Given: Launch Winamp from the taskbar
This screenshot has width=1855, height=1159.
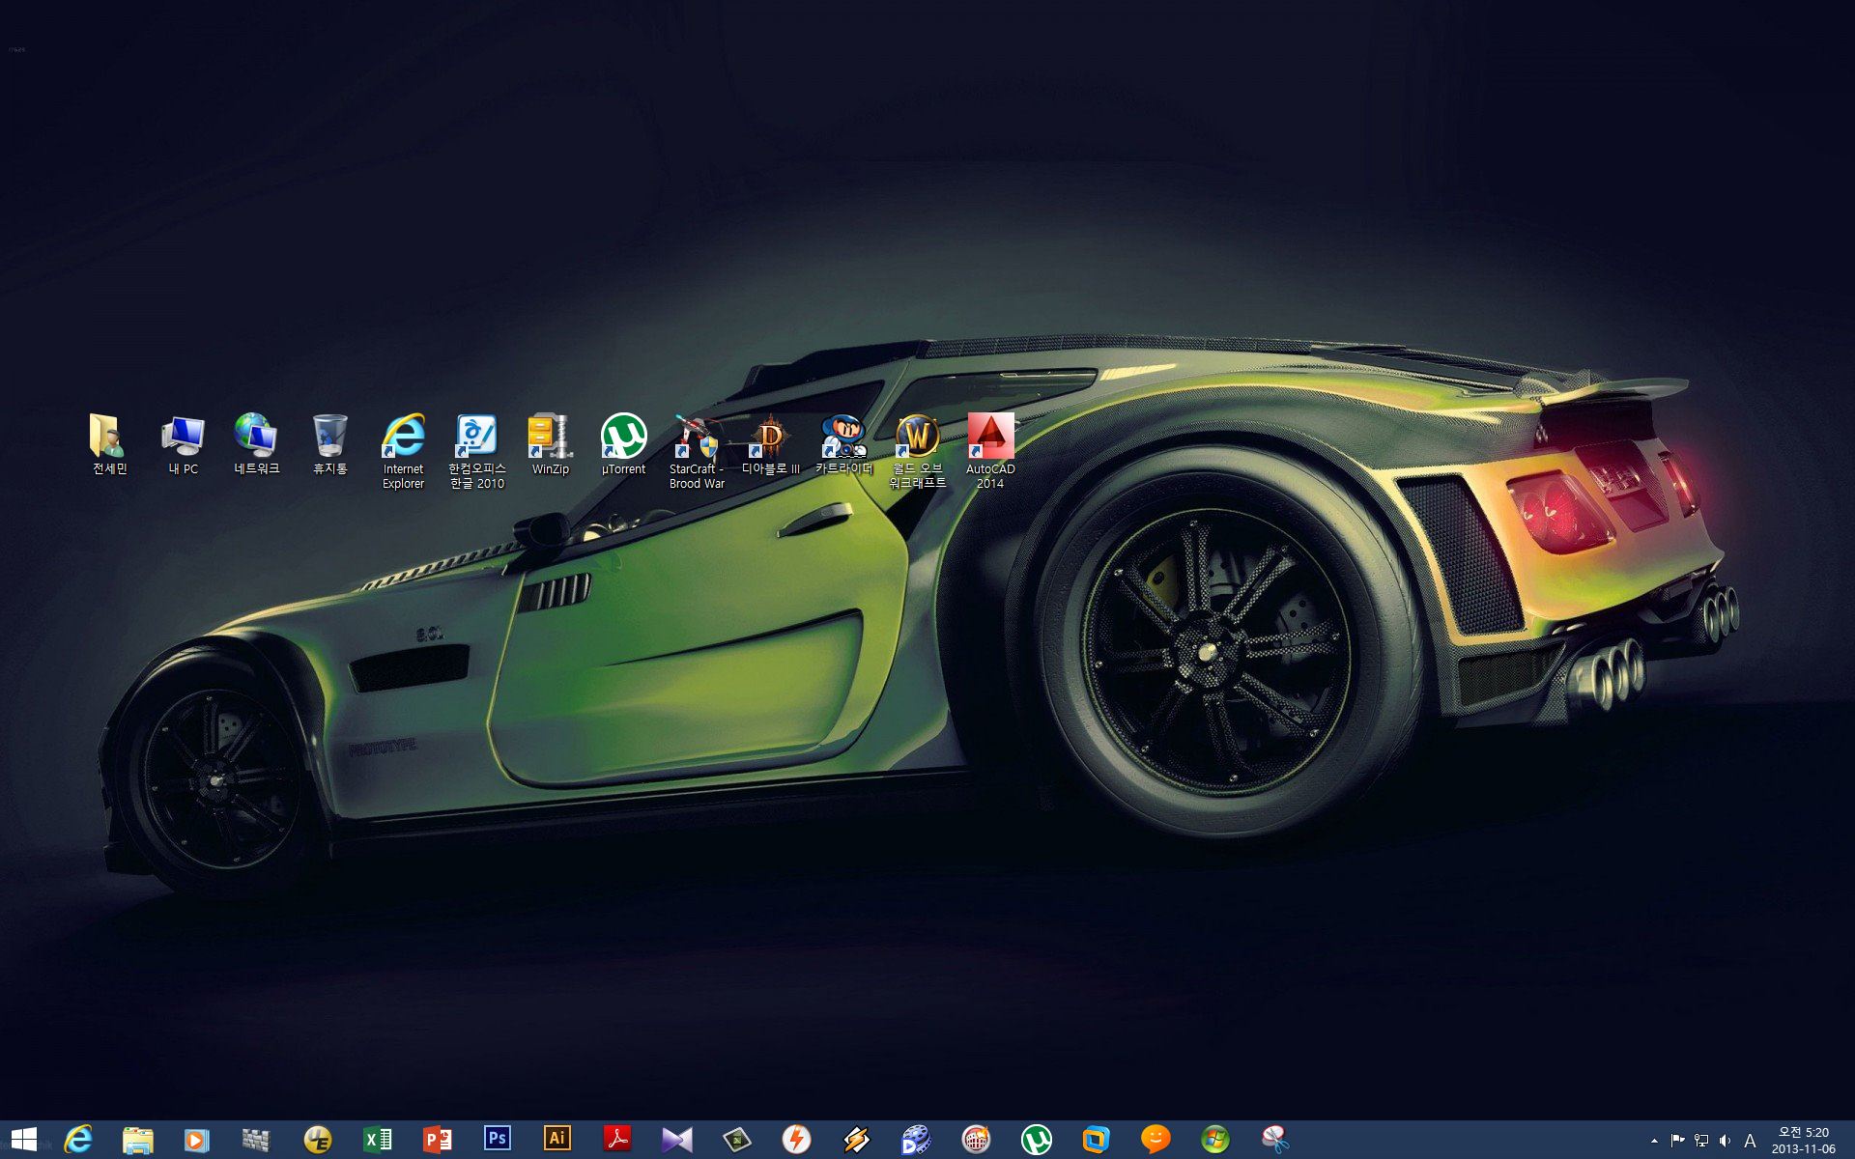Looking at the screenshot, I should point(856,1140).
